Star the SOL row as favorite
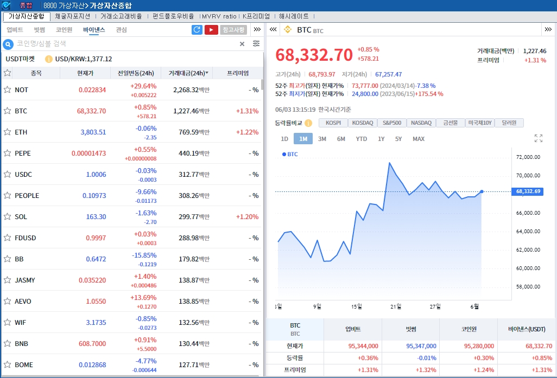557x378 pixels. 8,216
